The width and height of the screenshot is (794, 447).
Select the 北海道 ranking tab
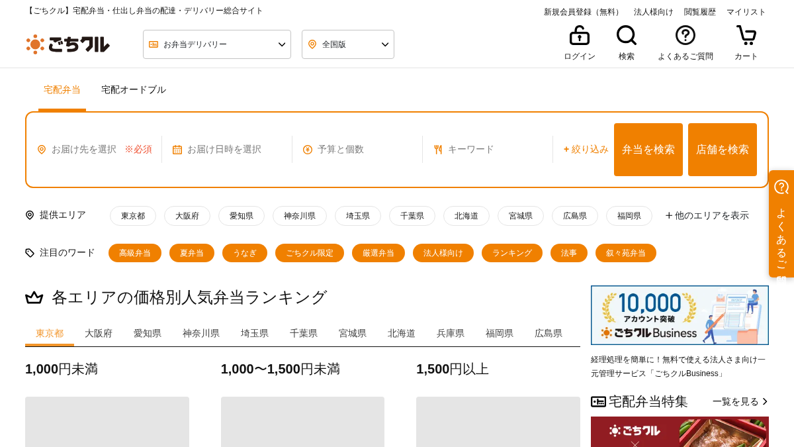pos(402,333)
